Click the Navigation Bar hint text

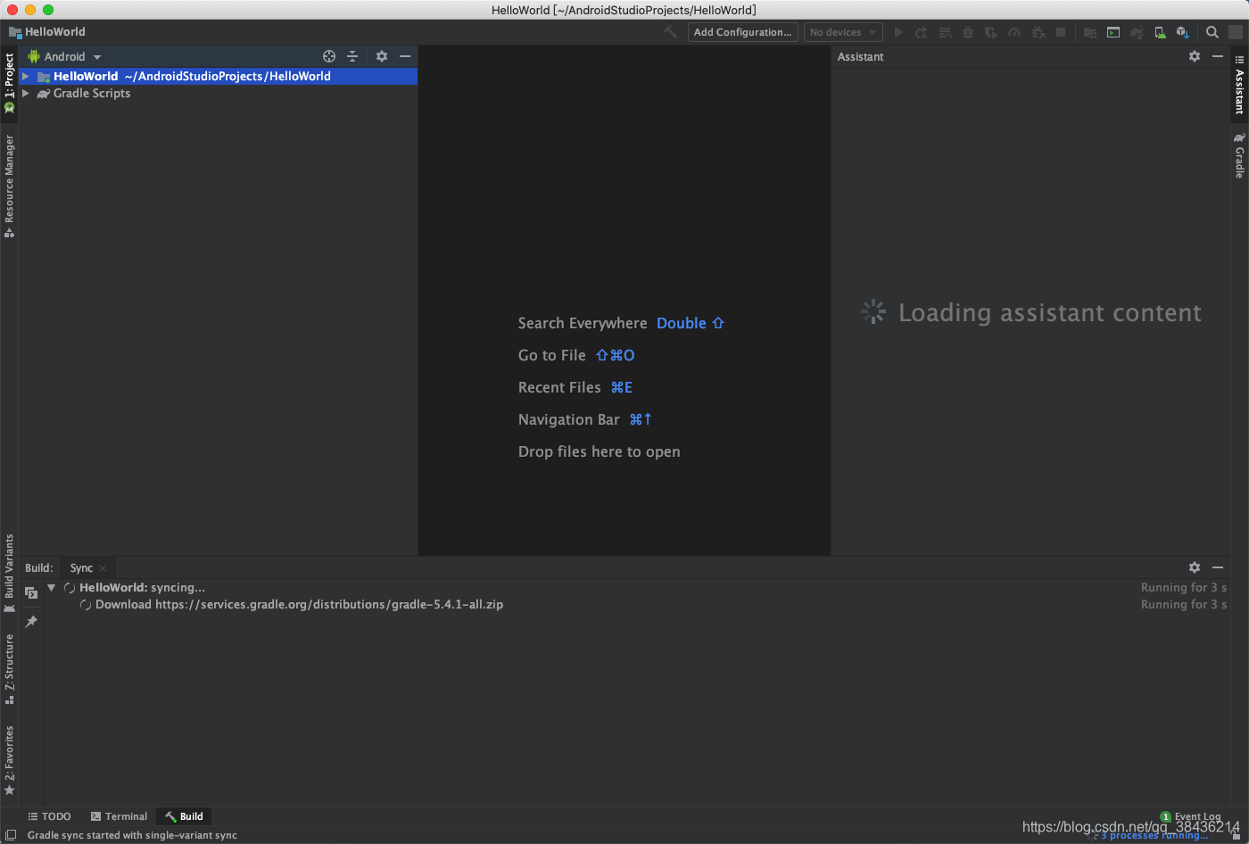pyautogui.click(x=568, y=419)
